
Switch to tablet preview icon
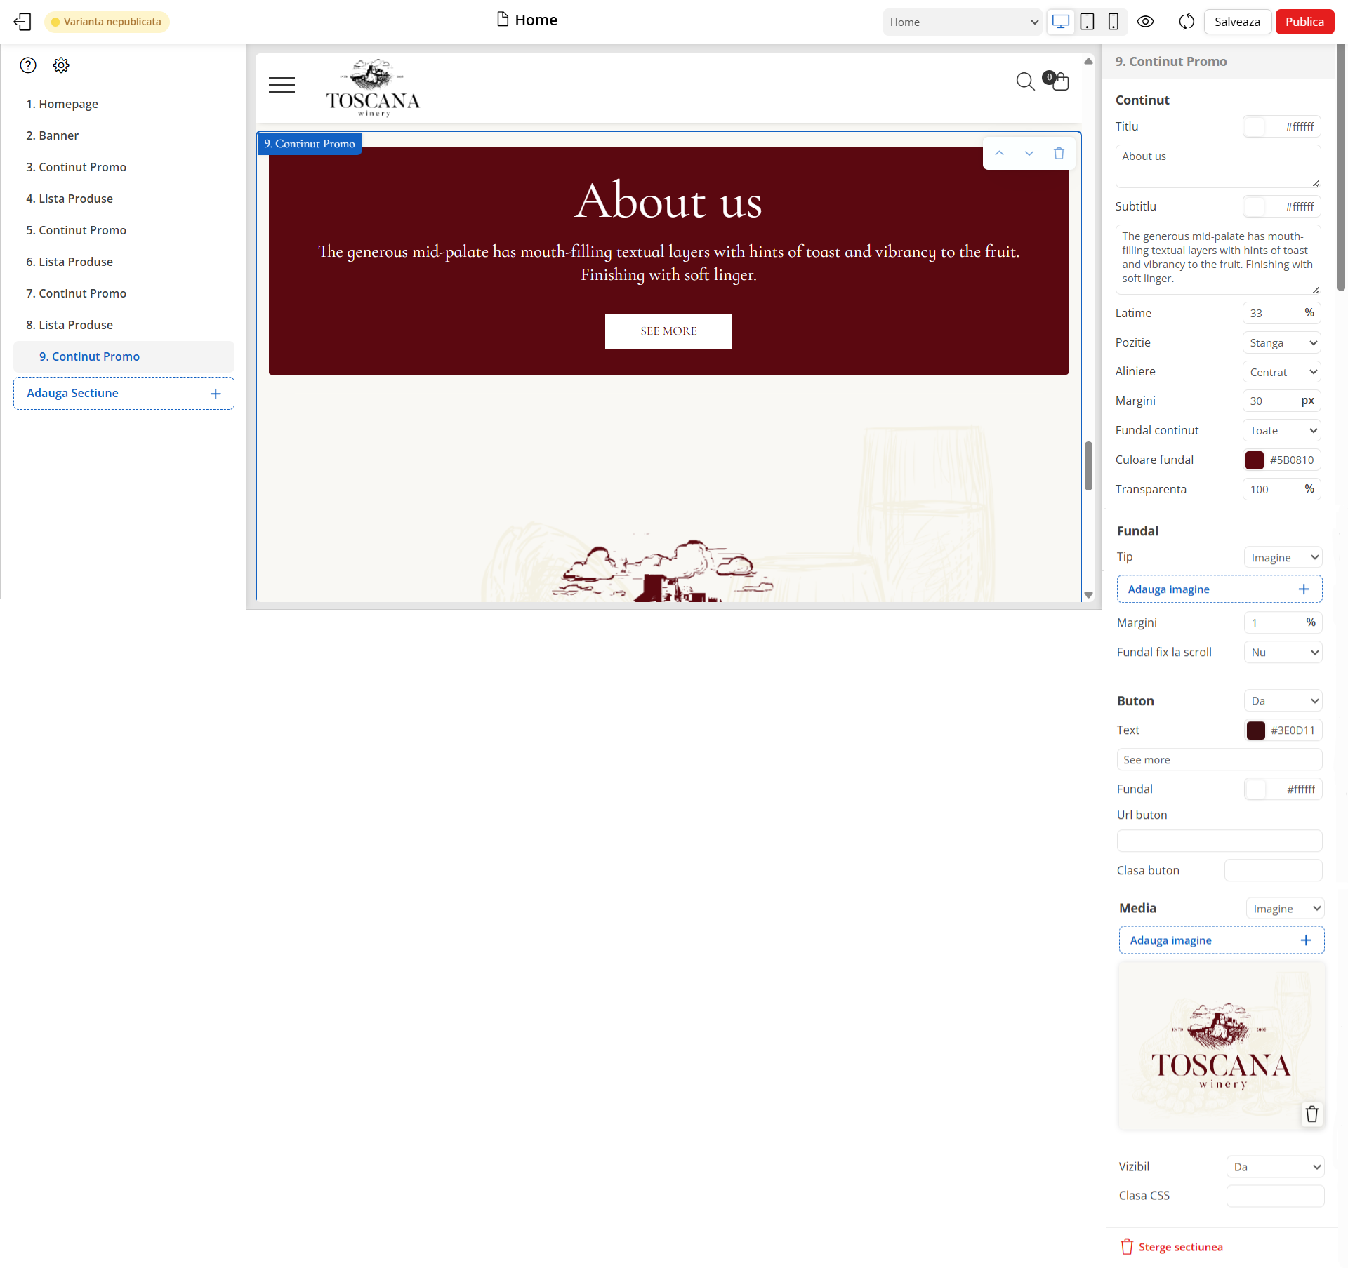[x=1087, y=22]
